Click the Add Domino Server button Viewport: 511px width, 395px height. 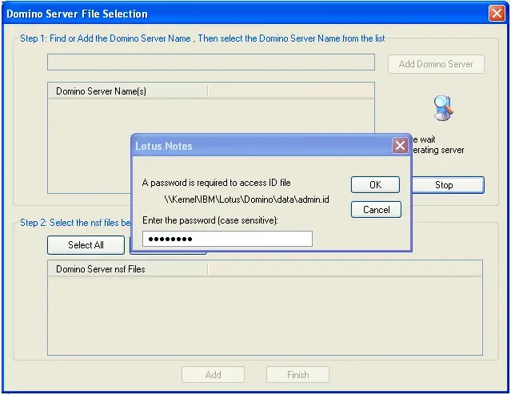[x=436, y=64]
